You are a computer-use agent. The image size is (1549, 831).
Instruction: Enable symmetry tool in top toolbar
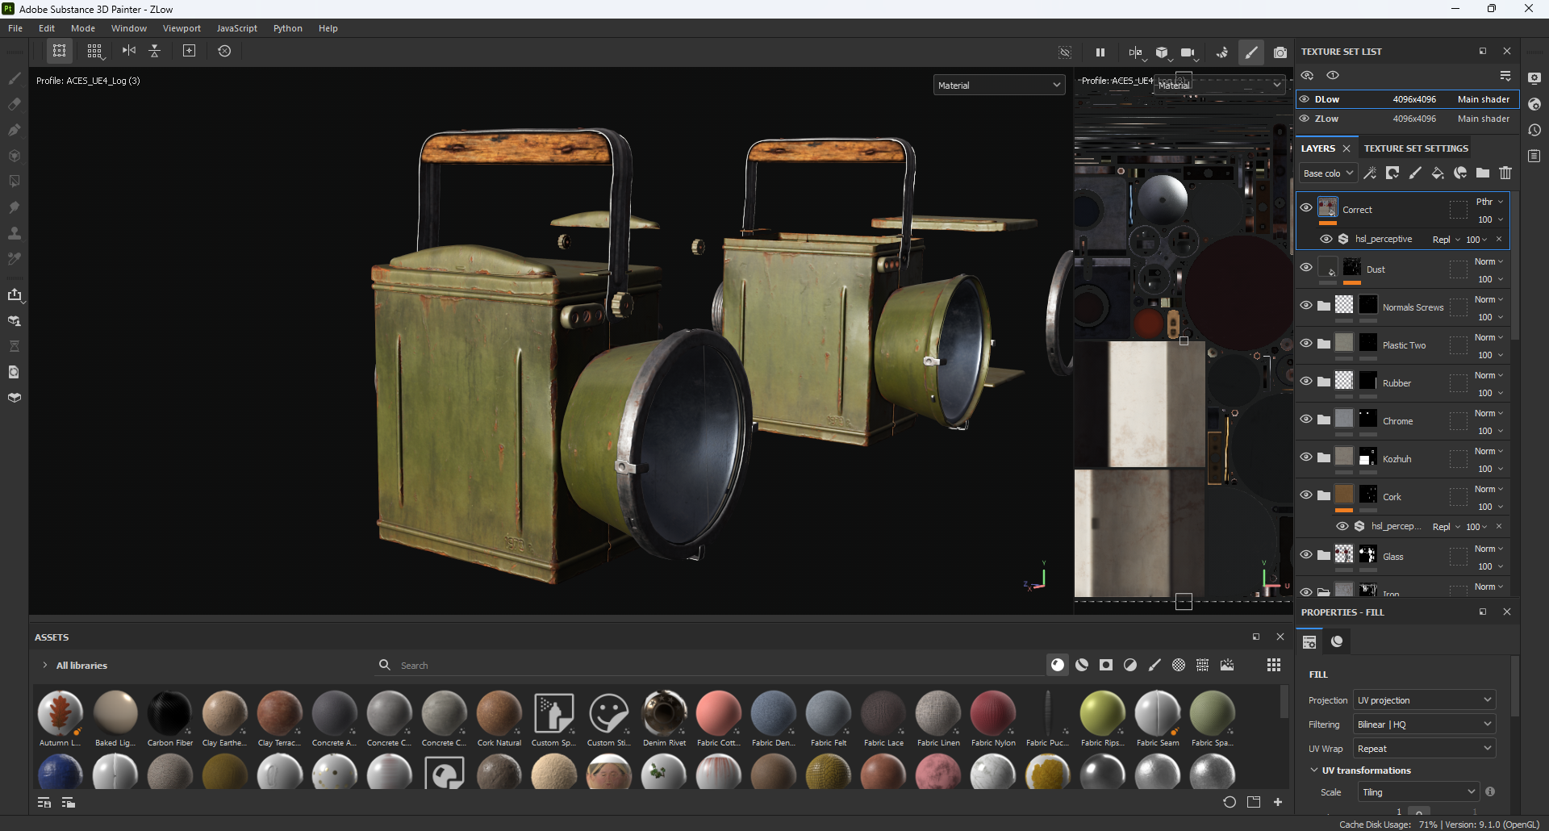pos(129,51)
